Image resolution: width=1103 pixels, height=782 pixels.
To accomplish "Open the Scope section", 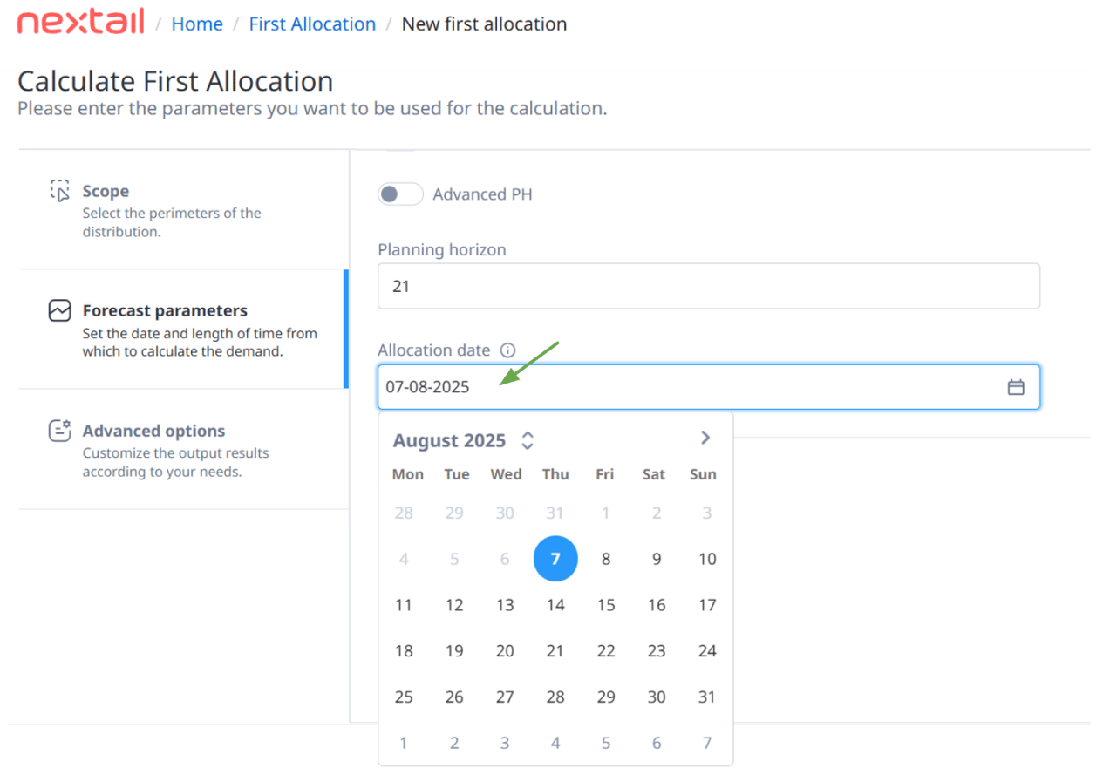I will pos(182,209).
